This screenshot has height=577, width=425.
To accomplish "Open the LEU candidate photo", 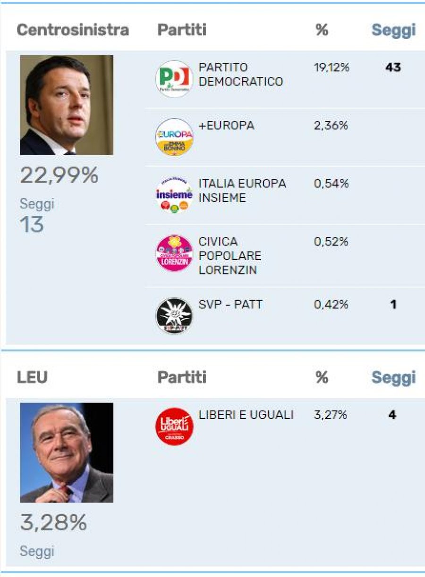I will (67, 452).
